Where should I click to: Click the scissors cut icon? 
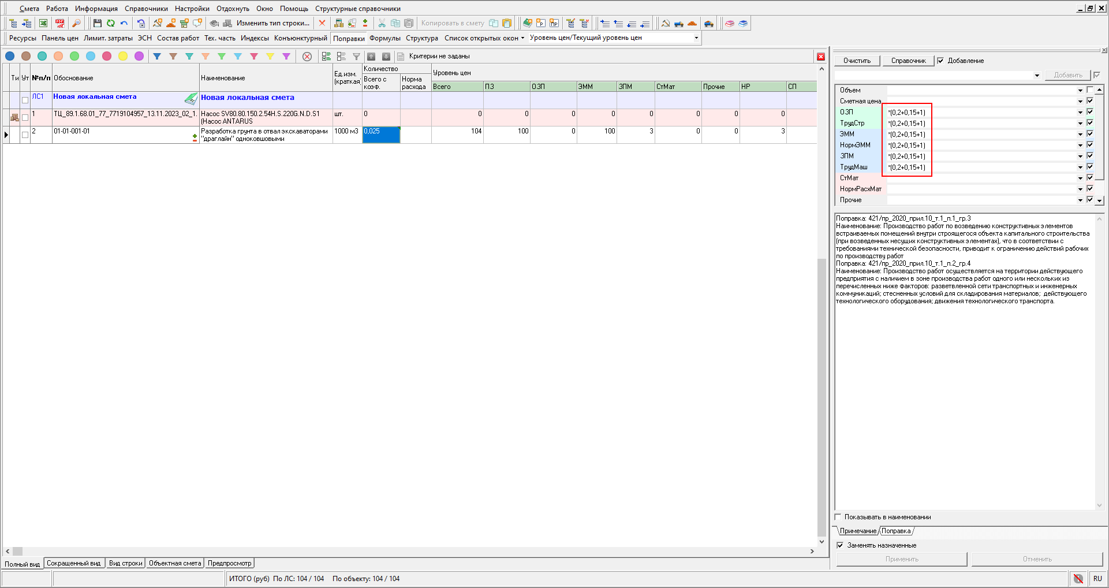382,23
